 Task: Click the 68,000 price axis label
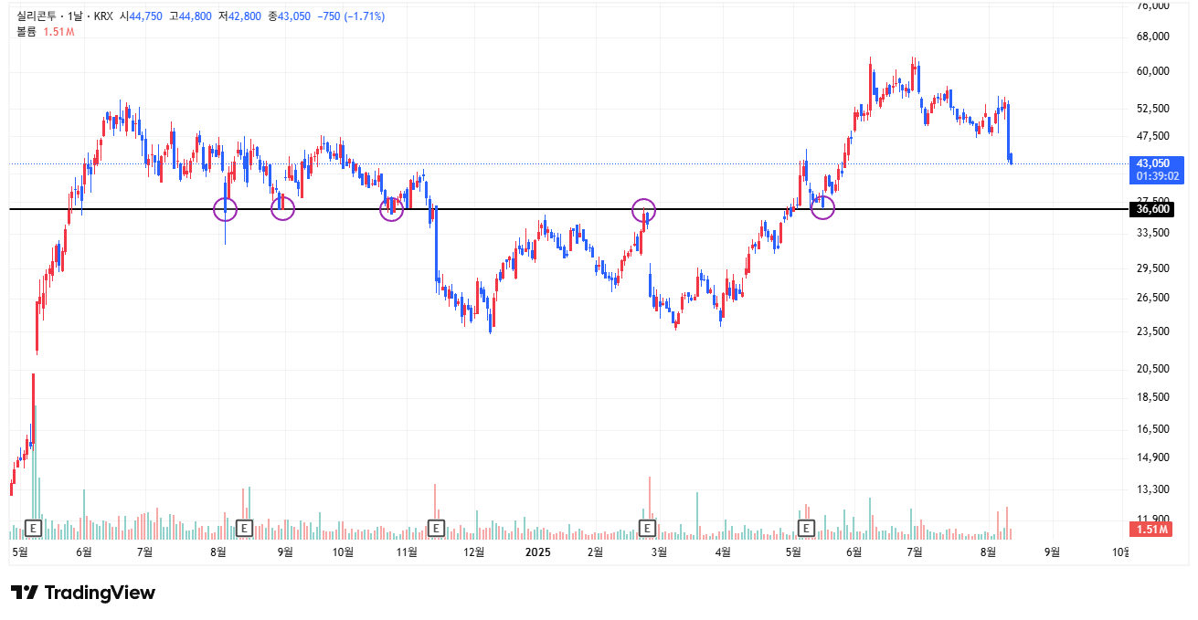point(1153,37)
